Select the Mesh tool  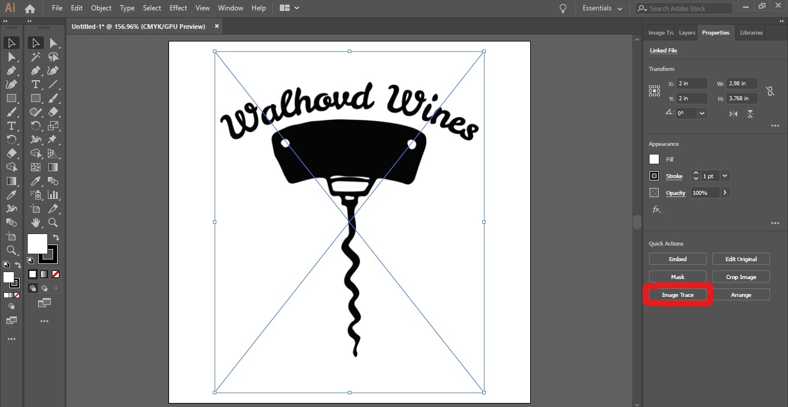click(x=36, y=167)
